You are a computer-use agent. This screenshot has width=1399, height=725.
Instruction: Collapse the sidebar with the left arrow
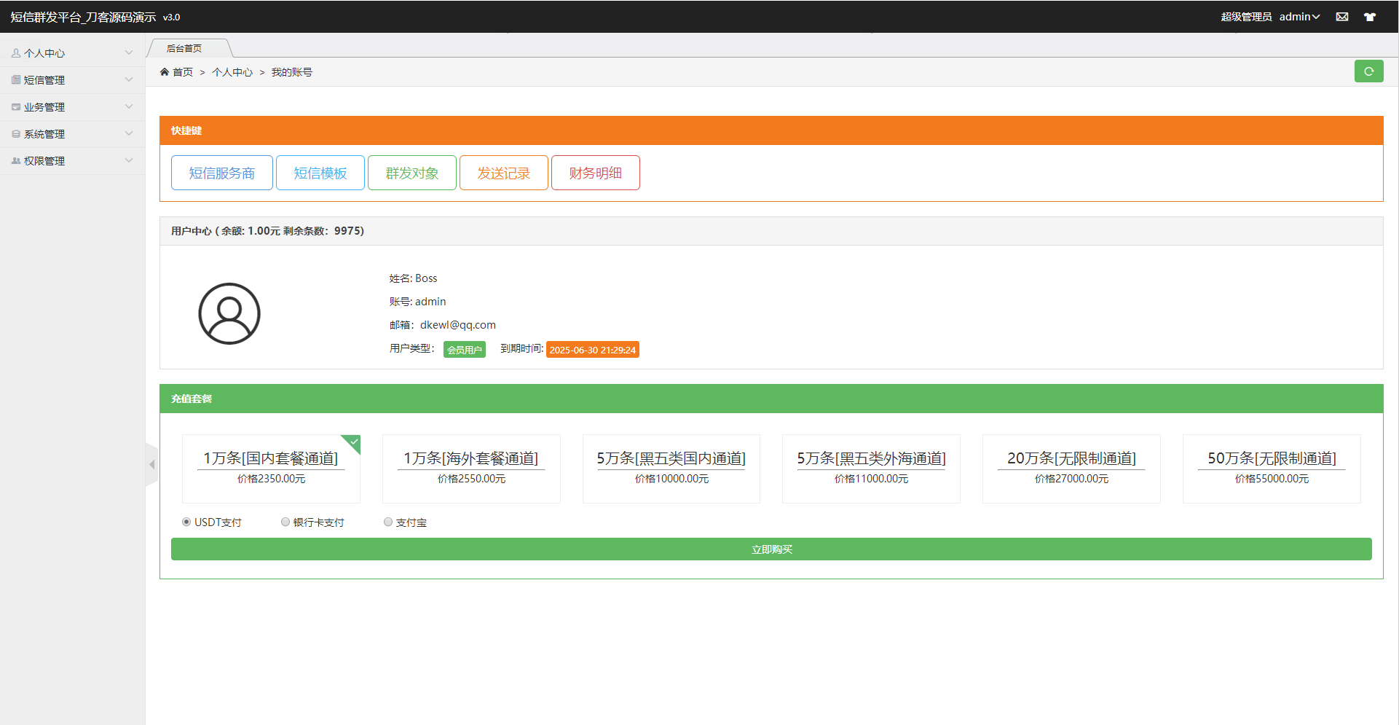[152, 464]
